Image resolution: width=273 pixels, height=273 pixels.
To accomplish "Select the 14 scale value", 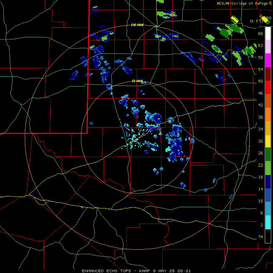I will [x=261, y=189].
